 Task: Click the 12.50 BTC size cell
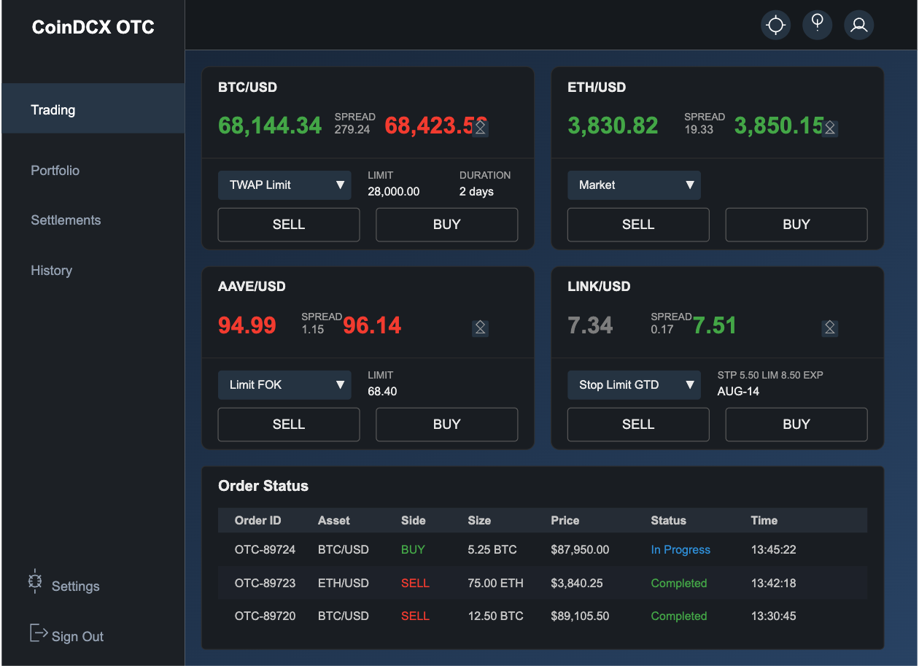pos(495,616)
